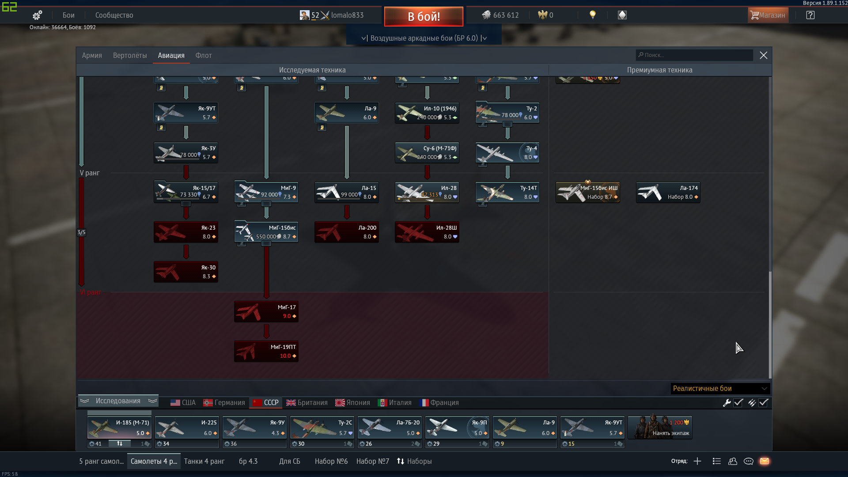848x477 pixels.
Task: Open the help question mark icon
Action: click(x=810, y=15)
